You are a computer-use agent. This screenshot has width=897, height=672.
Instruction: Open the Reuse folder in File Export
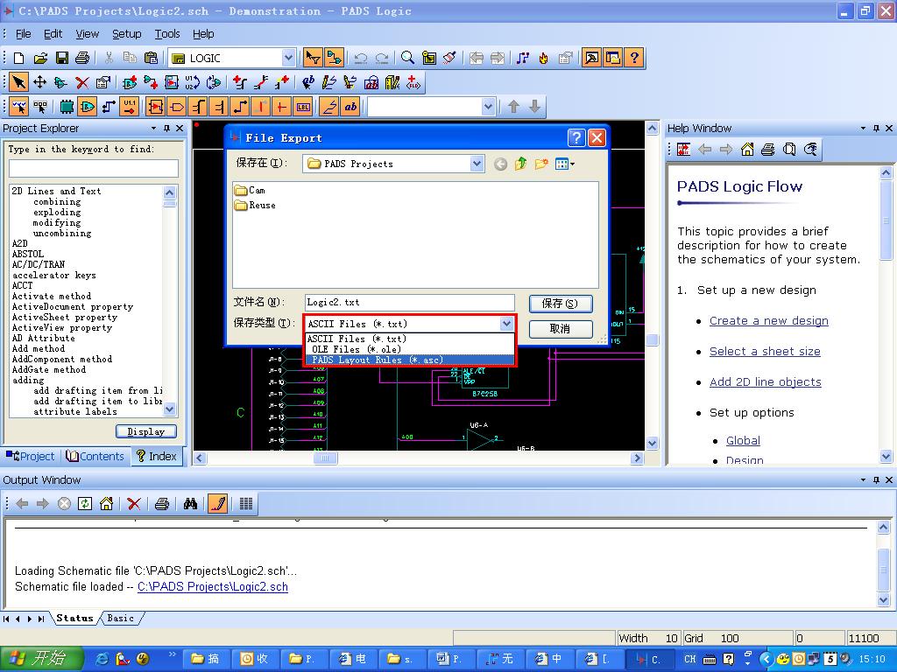tap(255, 205)
